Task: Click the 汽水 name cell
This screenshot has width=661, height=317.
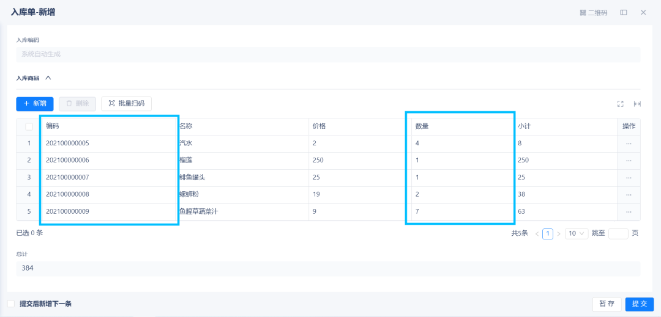Action: 242,144
